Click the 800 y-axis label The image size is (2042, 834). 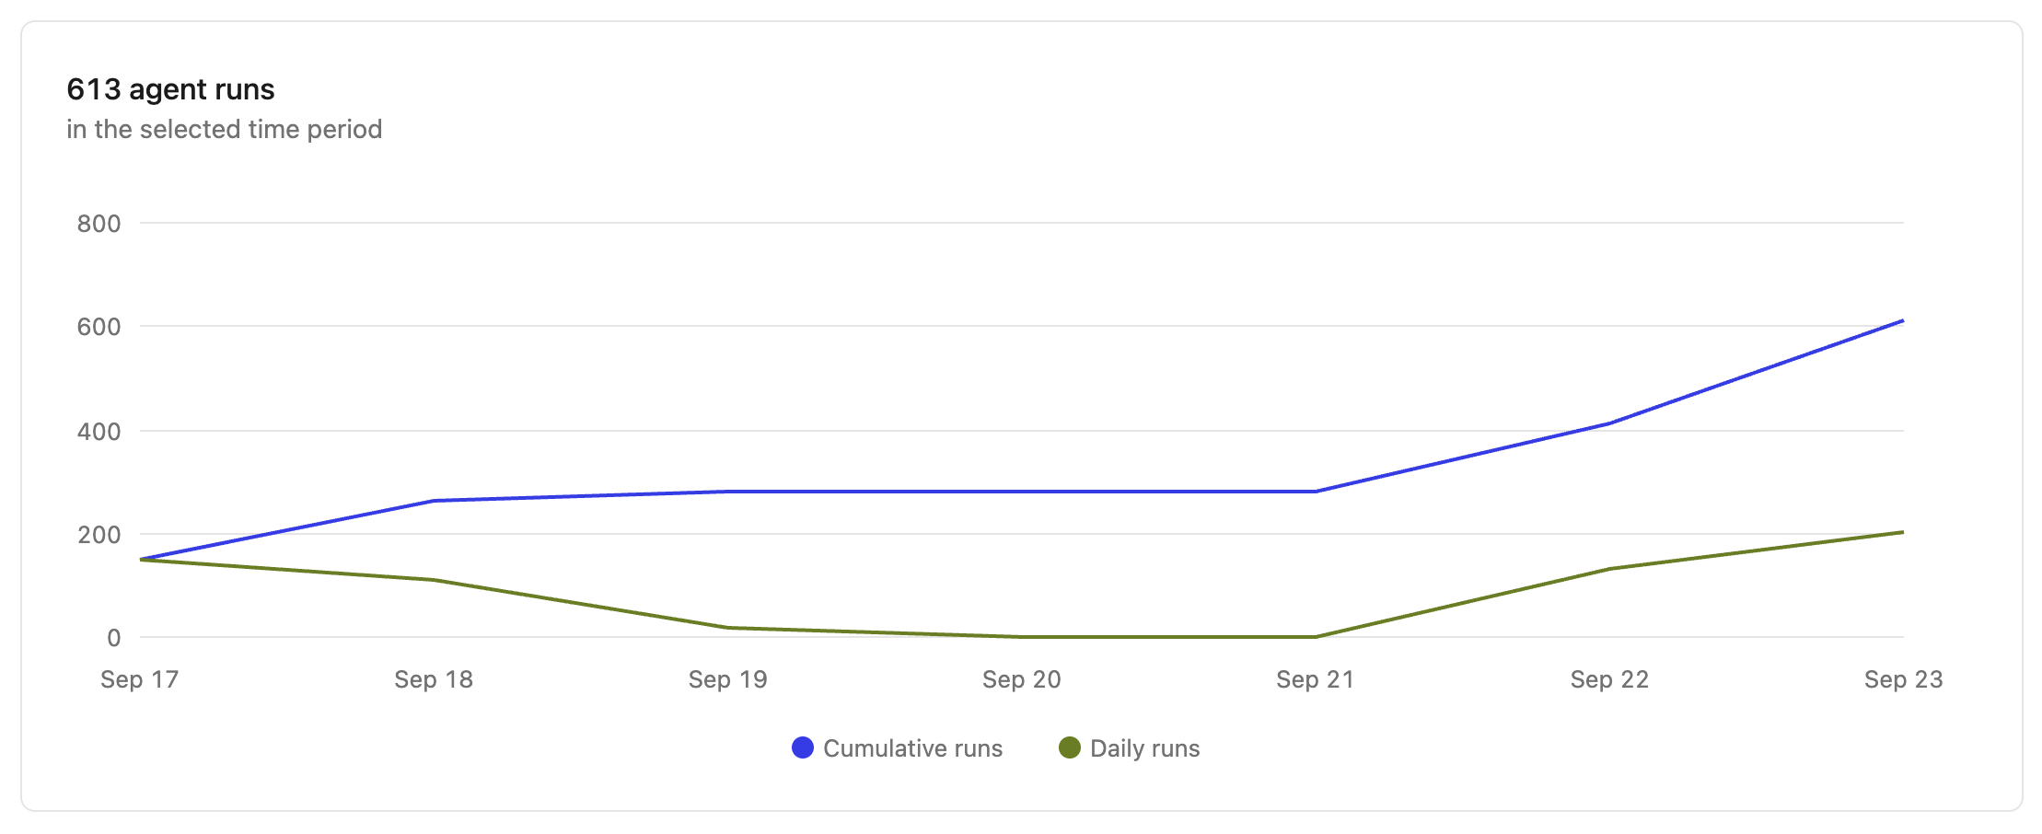click(99, 224)
